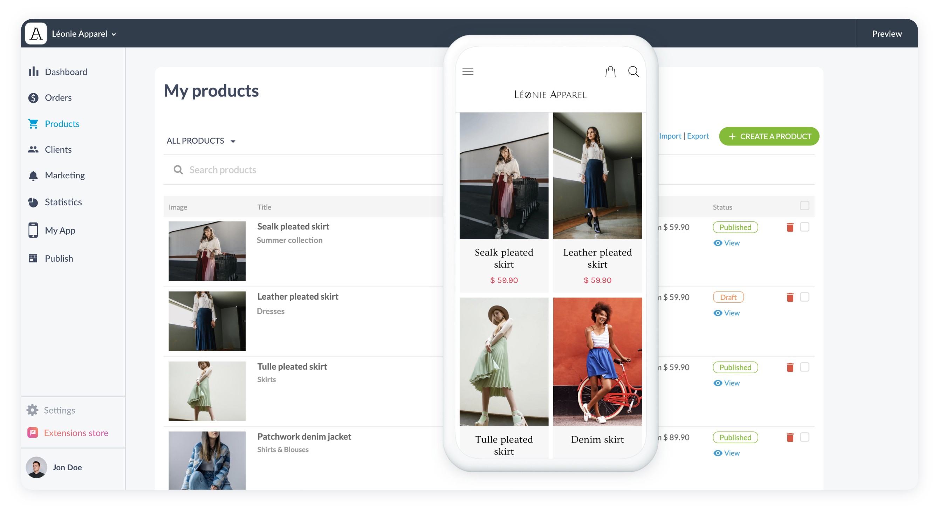
Task: Open search in the mobile preview magnifier icon
Action: [633, 72]
